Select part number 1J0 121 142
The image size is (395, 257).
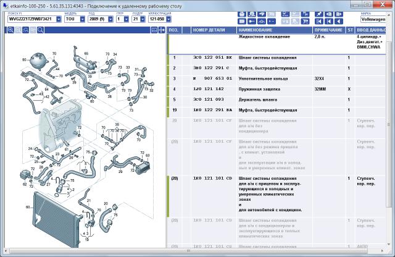(x=209, y=89)
